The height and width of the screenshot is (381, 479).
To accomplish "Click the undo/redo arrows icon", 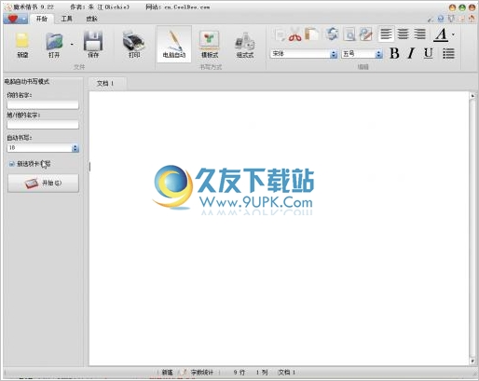I will (332, 34).
